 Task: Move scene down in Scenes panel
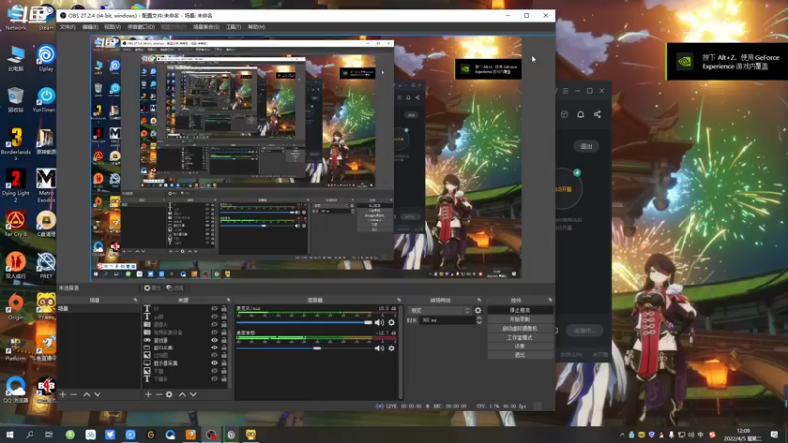pos(97,395)
